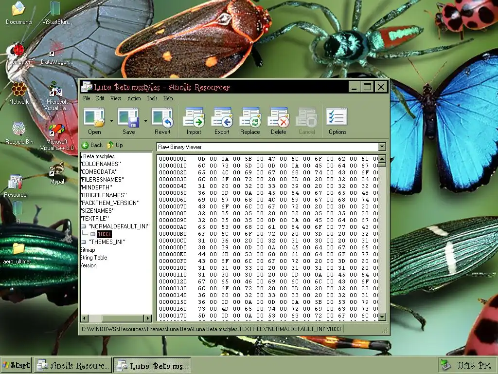Select the "SIZENAMES" tree item
Image resolution: width=498 pixels, height=374 pixels.
[x=98, y=210]
